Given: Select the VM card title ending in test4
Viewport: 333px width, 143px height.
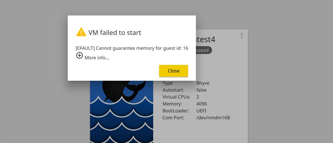Looking at the screenshot, I should click(x=205, y=40).
